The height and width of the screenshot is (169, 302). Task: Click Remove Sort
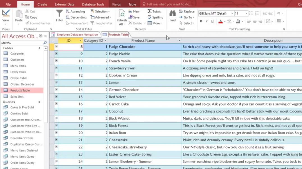(x=77, y=23)
